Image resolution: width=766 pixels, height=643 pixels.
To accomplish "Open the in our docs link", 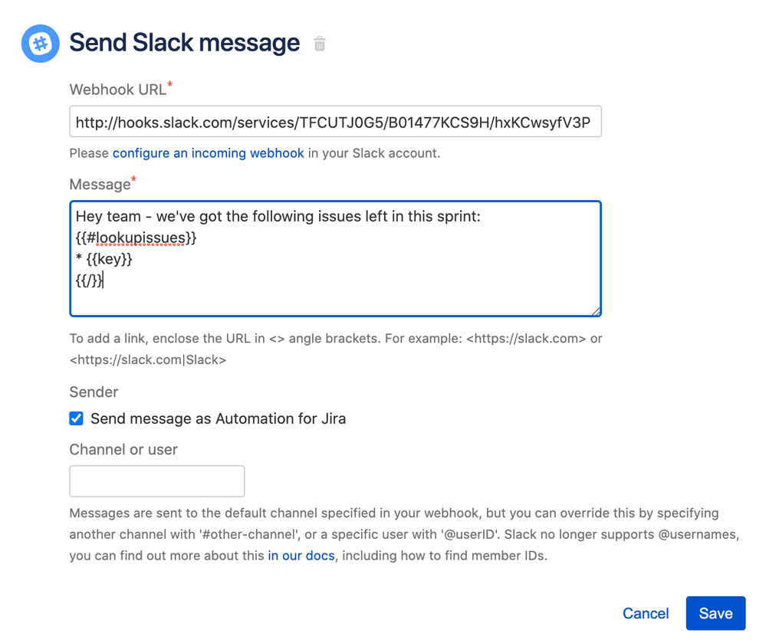I will point(301,556).
